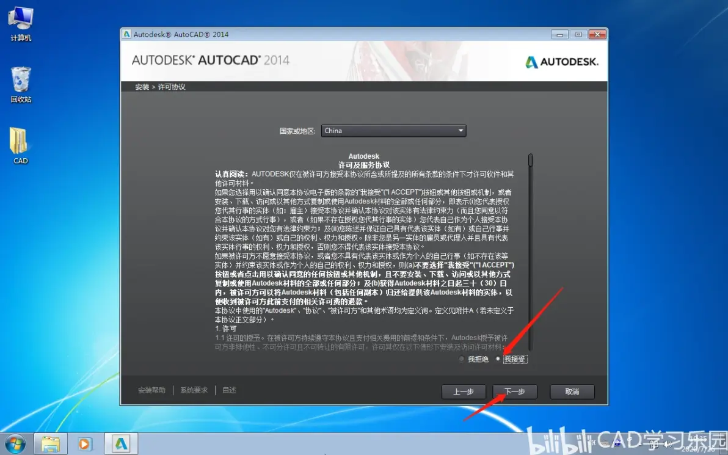Viewport: 728px width, 455px height.
Task: Click the 1. 许可 section heading
Action: pos(225,329)
